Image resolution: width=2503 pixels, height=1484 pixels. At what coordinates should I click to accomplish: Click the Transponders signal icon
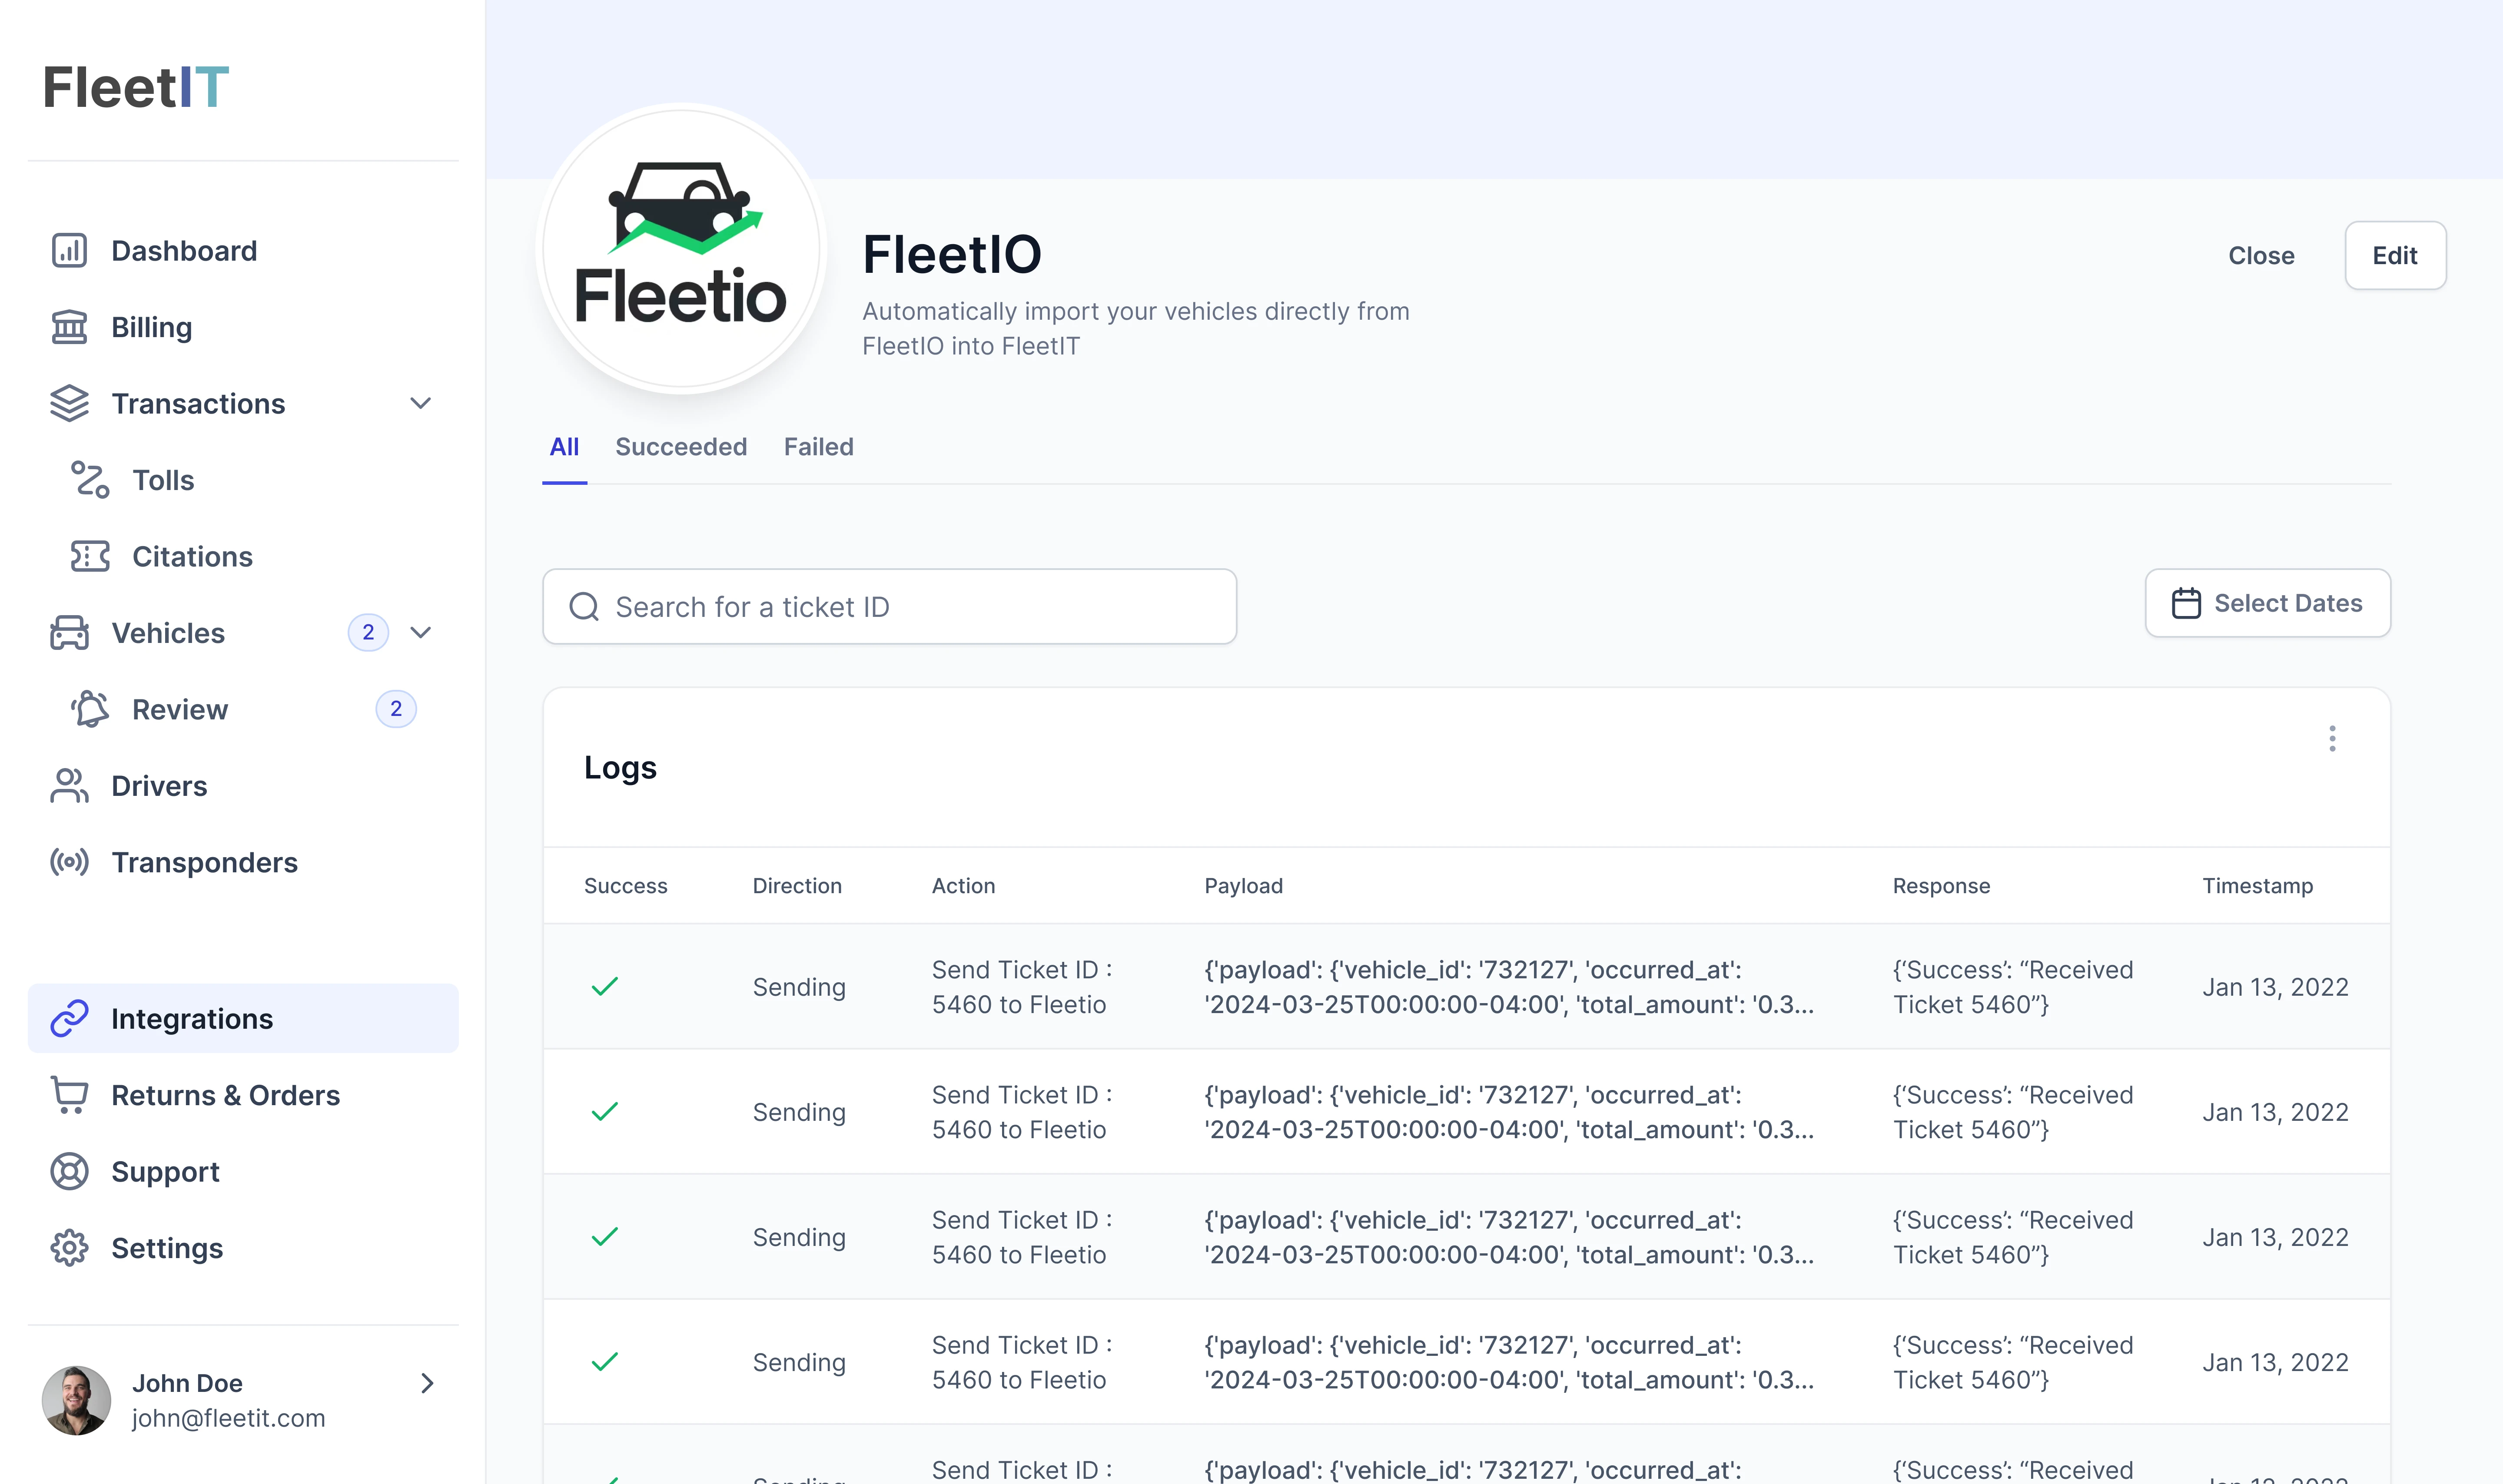pos(69,862)
